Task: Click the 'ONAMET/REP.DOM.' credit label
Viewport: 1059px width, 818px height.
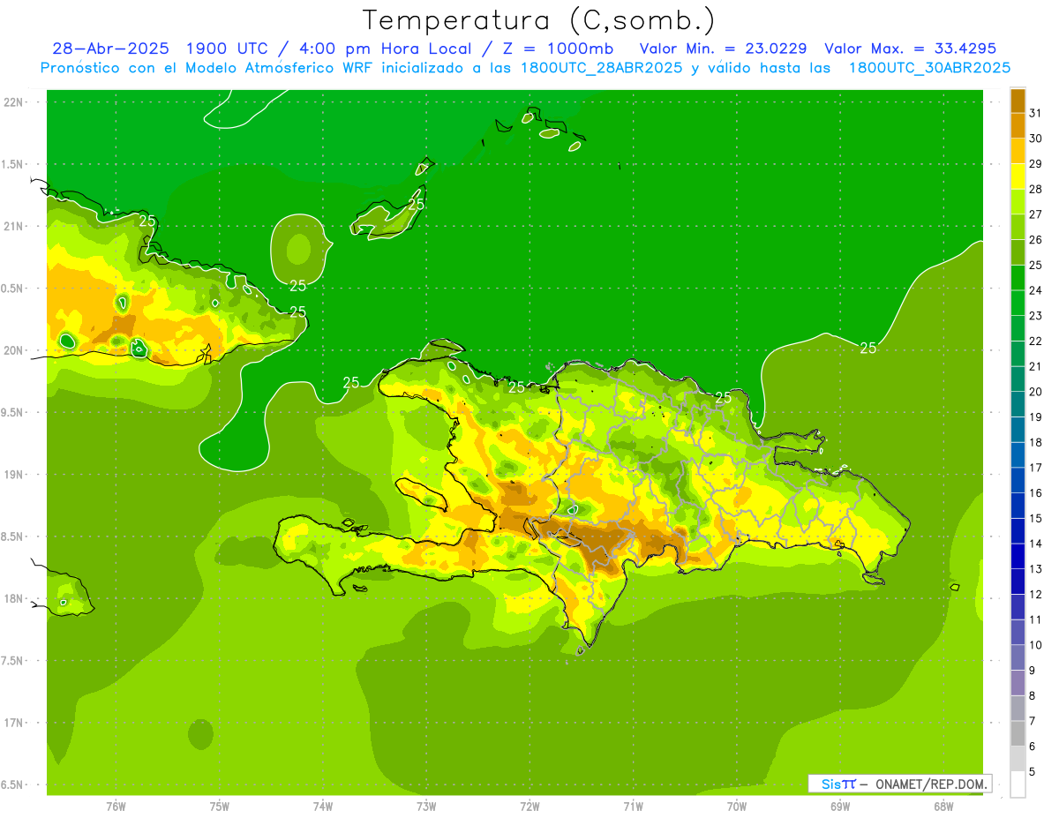Action: pyautogui.click(x=931, y=784)
